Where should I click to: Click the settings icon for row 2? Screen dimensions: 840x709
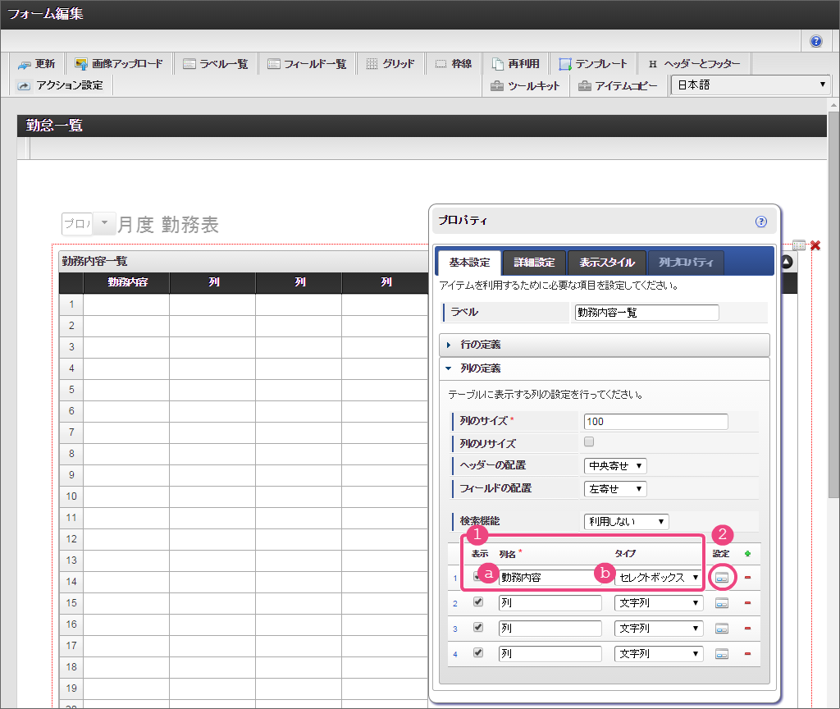pos(722,603)
